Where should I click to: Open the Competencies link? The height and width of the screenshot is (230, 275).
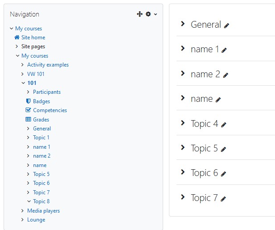pos(50,110)
